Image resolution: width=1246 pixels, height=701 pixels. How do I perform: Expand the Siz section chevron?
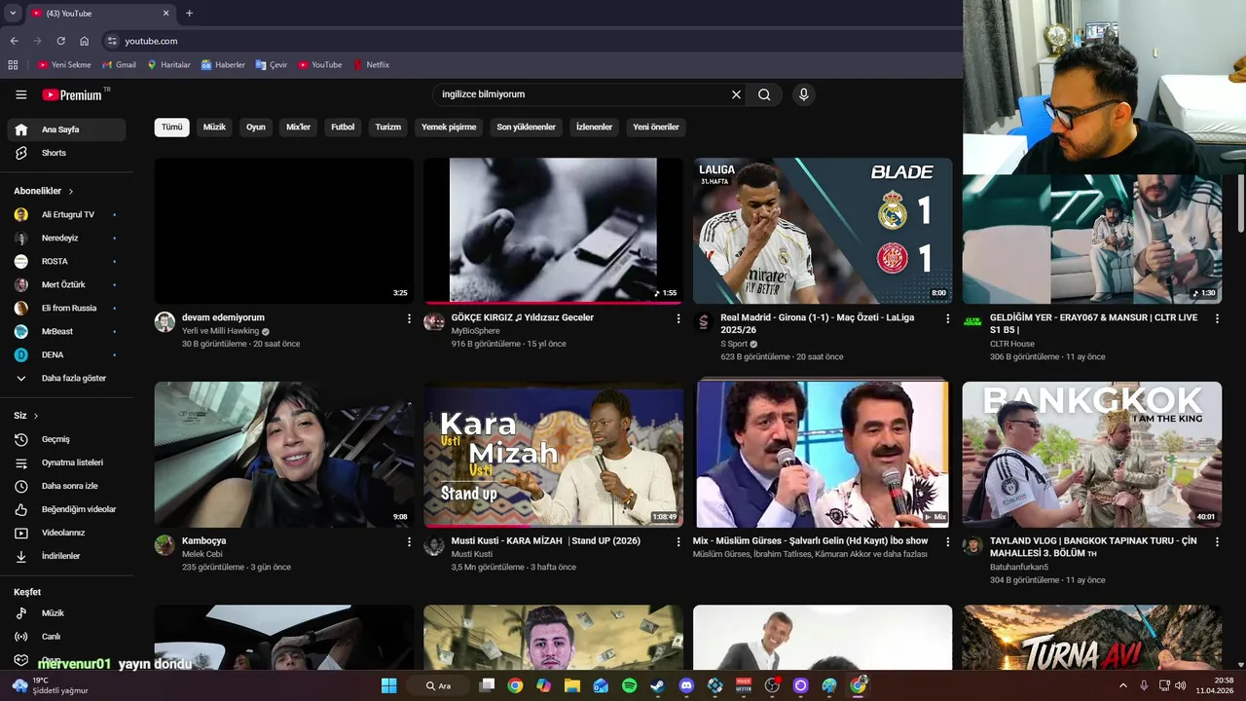[x=36, y=416]
